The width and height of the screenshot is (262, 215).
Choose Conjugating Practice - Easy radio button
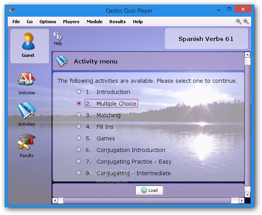coord(79,161)
